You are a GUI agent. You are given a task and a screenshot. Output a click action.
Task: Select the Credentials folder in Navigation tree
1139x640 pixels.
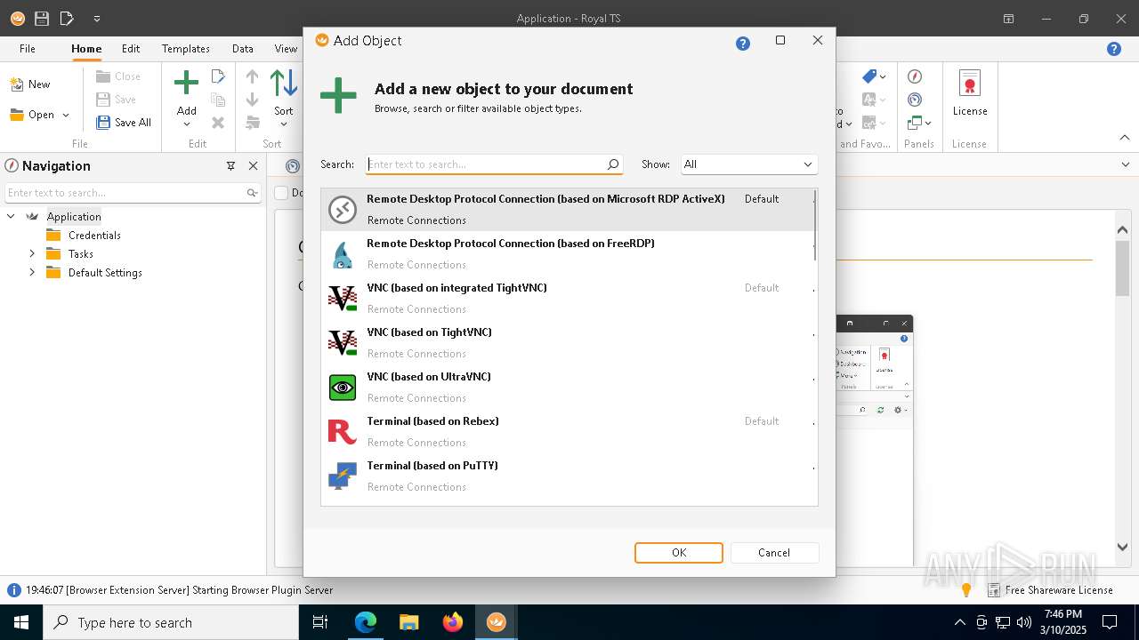(94, 236)
